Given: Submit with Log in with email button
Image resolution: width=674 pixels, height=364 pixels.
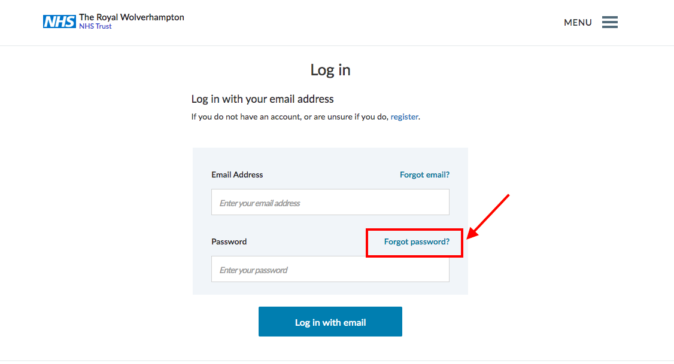Looking at the screenshot, I should [x=330, y=322].
